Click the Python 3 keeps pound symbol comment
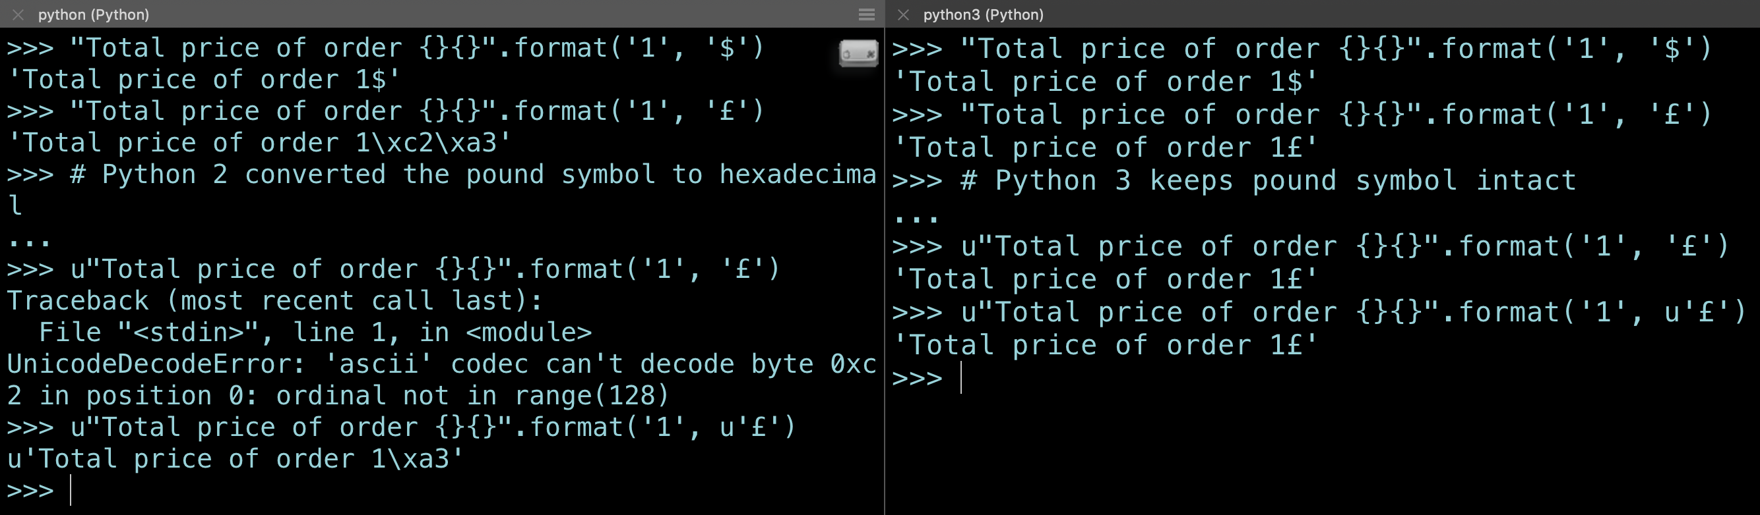Image resolution: width=1760 pixels, height=515 pixels. (1267, 180)
